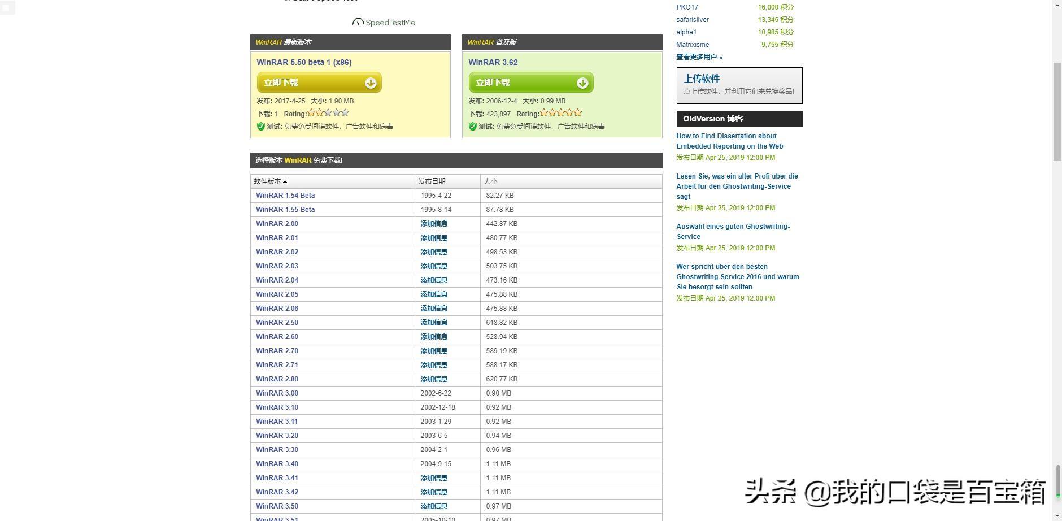1062x521 pixels.
Task: Open WinRAR 3.40 version link
Action: pos(277,464)
